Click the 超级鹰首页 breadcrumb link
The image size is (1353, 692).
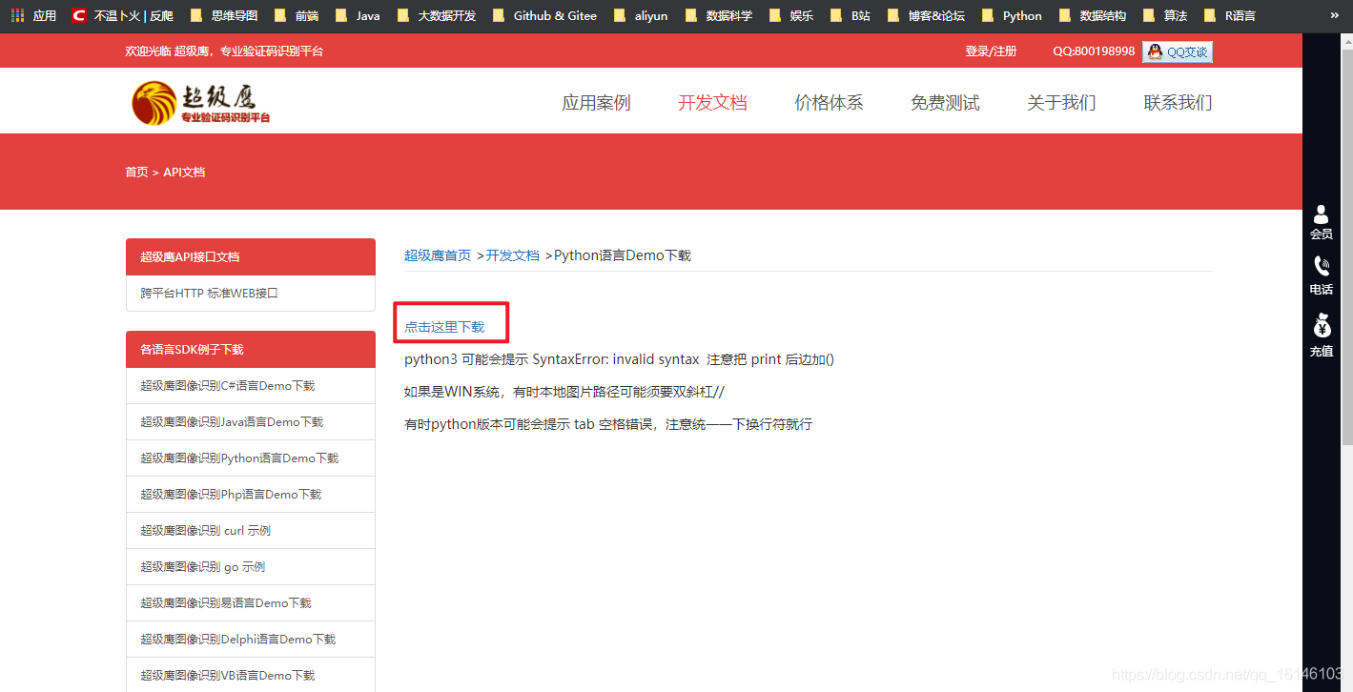coord(438,255)
